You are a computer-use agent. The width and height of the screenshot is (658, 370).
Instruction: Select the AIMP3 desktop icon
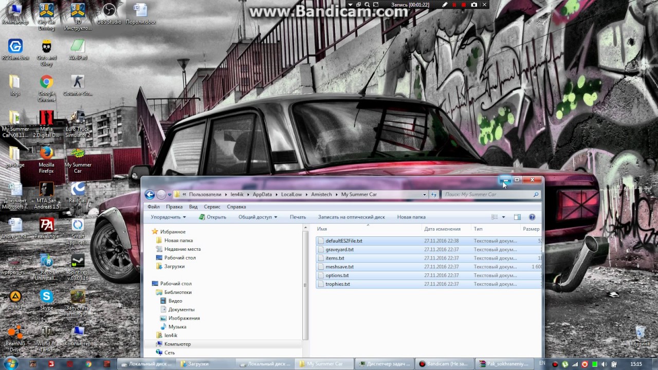15,300
